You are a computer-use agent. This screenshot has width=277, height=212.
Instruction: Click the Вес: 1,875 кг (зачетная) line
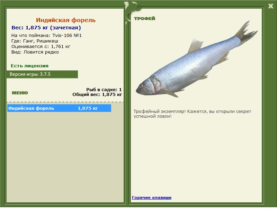[46, 28]
